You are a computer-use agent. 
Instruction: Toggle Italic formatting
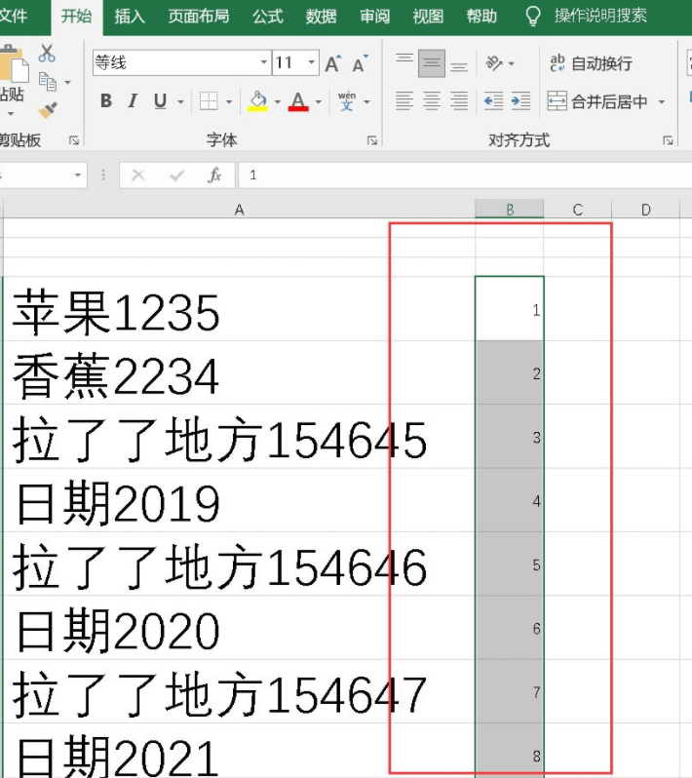pyautogui.click(x=133, y=101)
